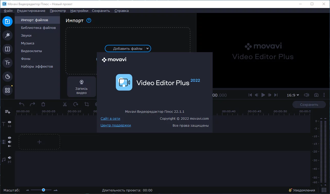
Task: Toggle title track link icon
Action: (x=10, y=126)
